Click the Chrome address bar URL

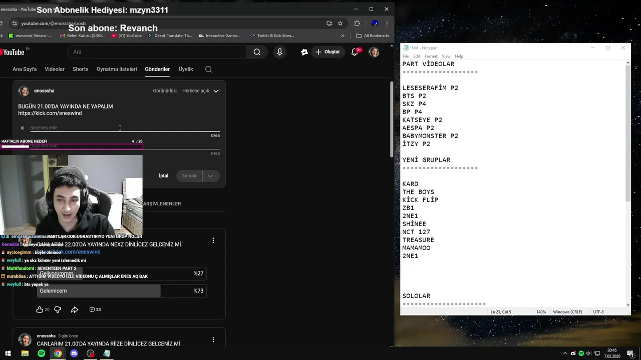point(54,23)
